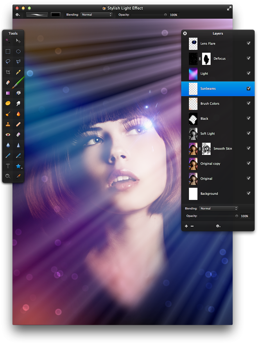Activate the Clone Stamp tool

coord(8,124)
